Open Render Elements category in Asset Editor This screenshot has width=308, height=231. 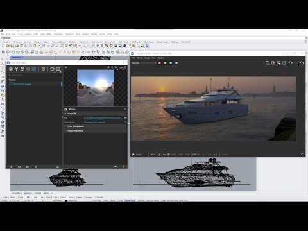(x=28, y=69)
